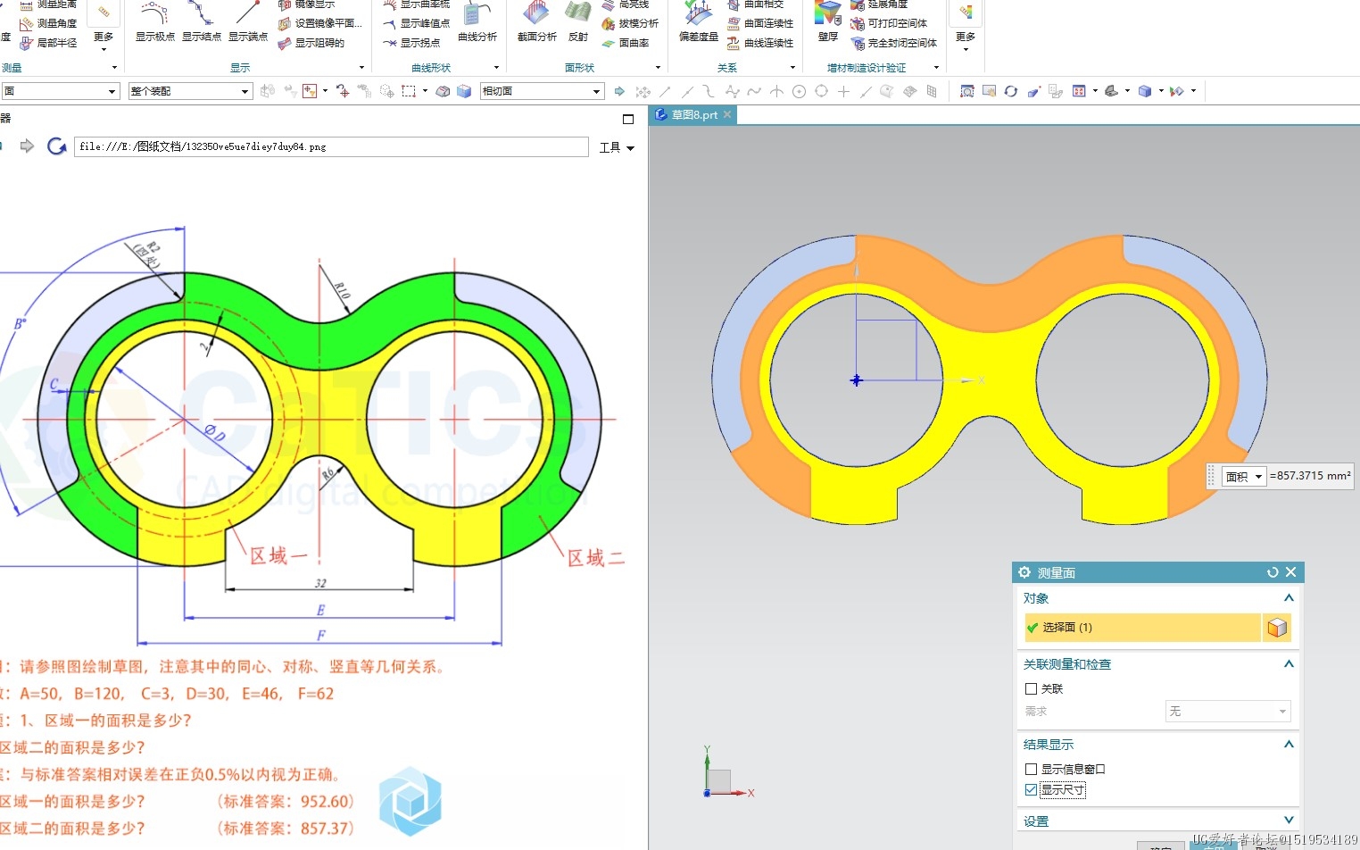Click the face selection cube icon
Viewport: 1360px width, 850px height.
tap(1277, 628)
